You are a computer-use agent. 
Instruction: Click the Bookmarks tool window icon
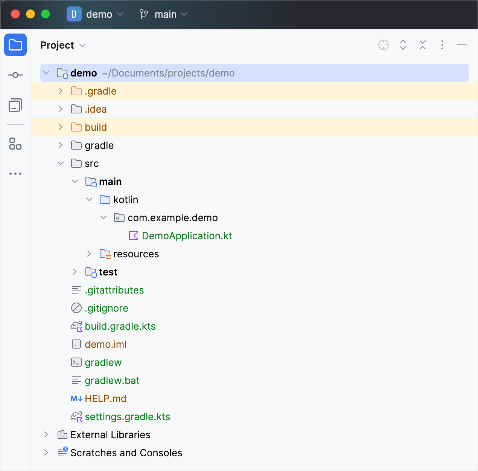tap(15, 105)
